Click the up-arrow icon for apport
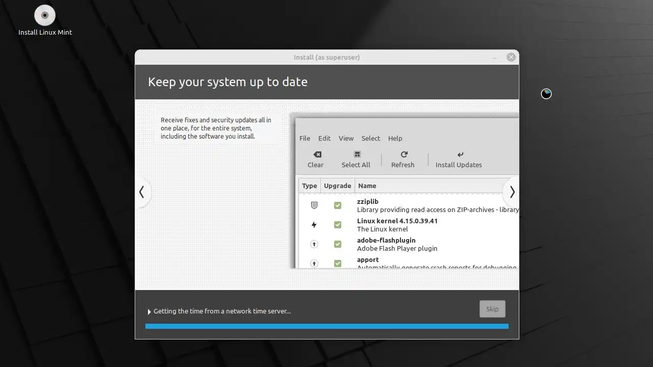The image size is (653, 367). [x=314, y=264]
